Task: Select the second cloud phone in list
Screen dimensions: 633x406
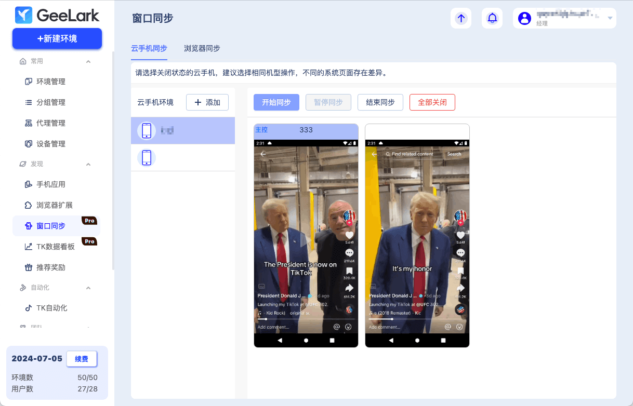Action: [182, 157]
